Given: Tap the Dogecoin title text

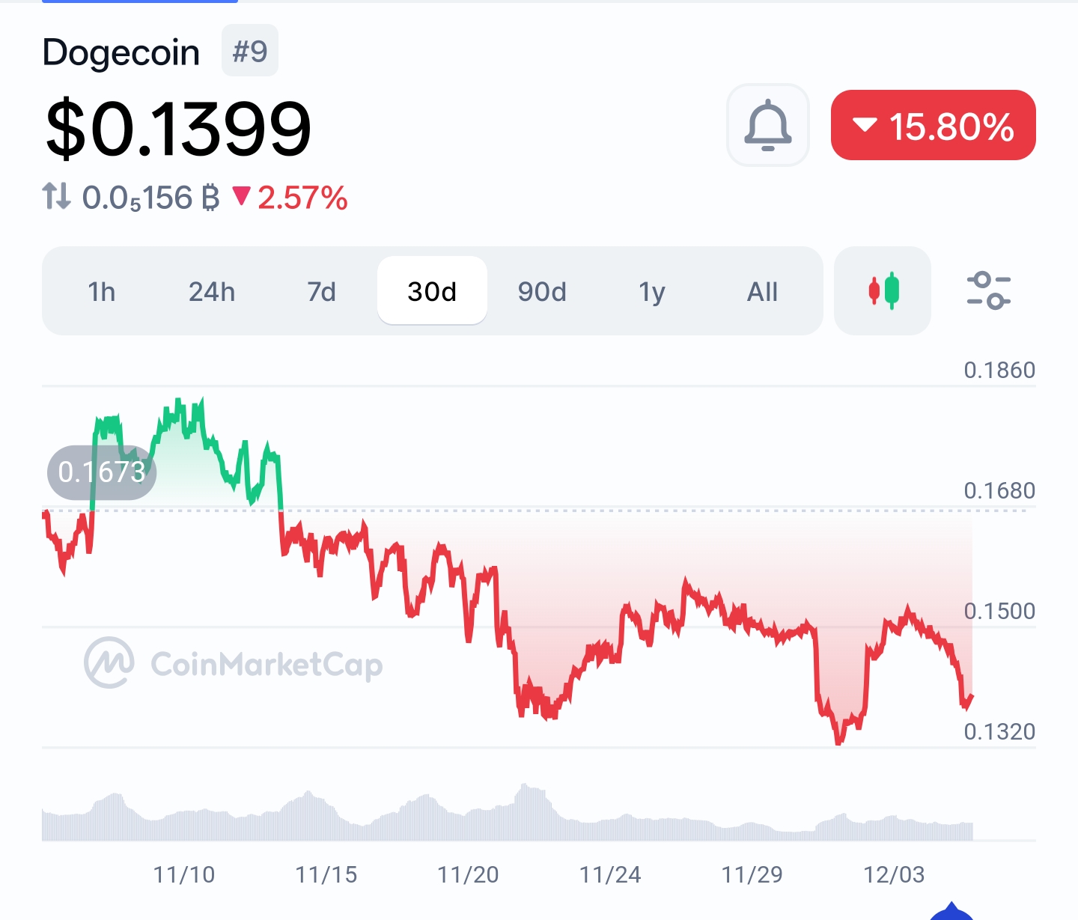Looking at the screenshot, I should tap(121, 52).
